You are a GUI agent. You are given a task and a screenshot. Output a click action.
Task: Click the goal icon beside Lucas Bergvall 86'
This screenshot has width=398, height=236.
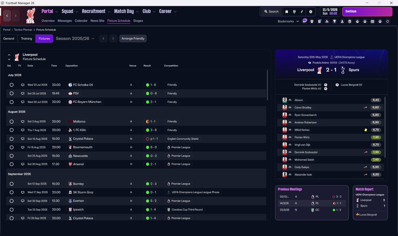[337, 85]
